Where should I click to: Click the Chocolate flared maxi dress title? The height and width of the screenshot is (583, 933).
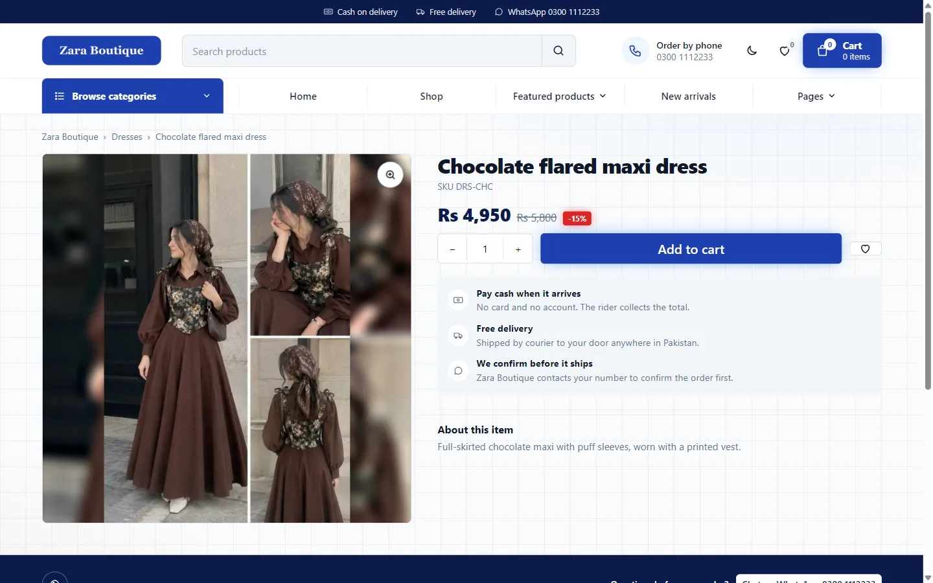tap(572, 166)
